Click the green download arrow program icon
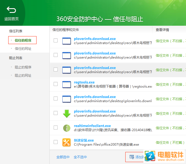The image size is (186, 164). coord(66,114)
